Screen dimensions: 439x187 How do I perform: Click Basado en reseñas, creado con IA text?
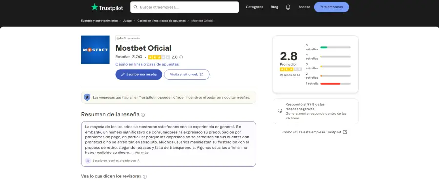(116, 161)
